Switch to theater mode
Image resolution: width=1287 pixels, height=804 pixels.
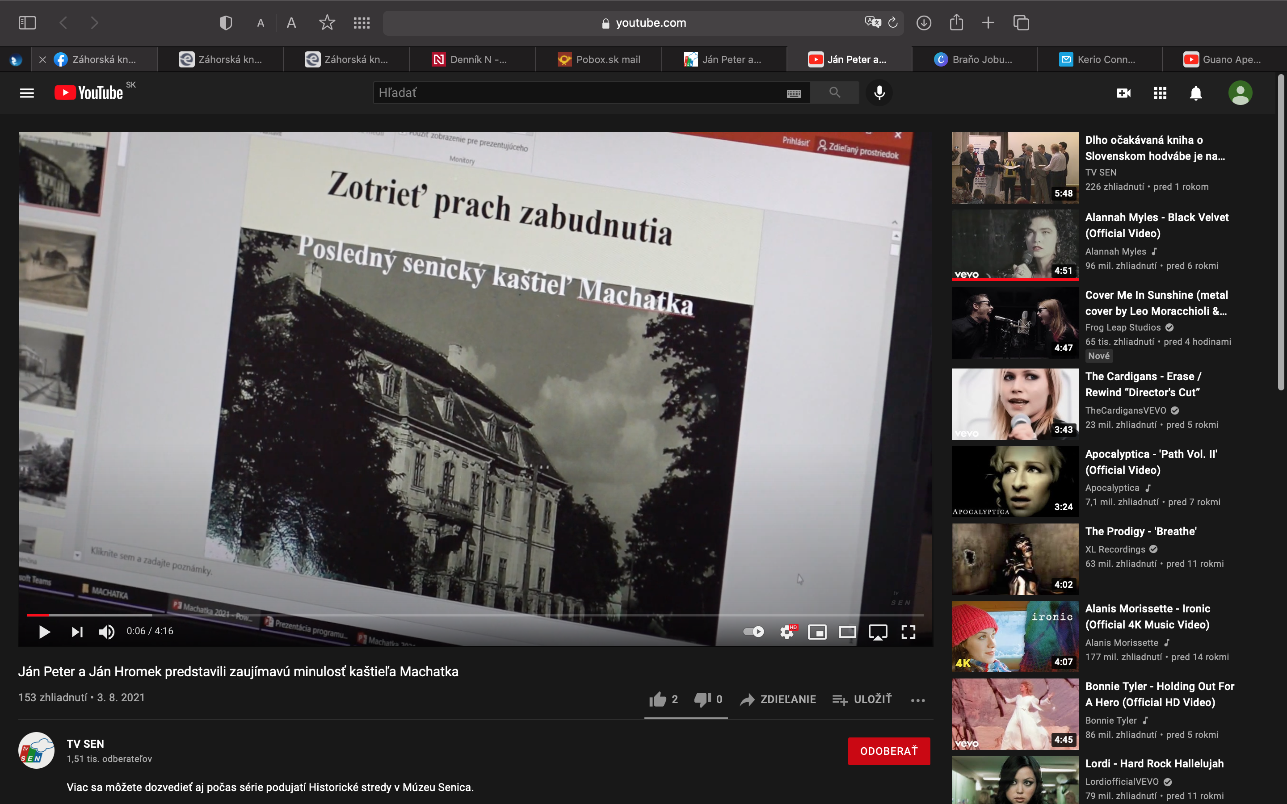(848, 632)
